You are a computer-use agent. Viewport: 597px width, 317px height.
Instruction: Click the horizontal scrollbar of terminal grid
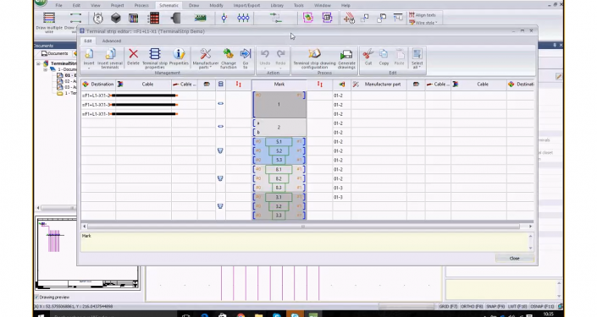pos(303,227)
